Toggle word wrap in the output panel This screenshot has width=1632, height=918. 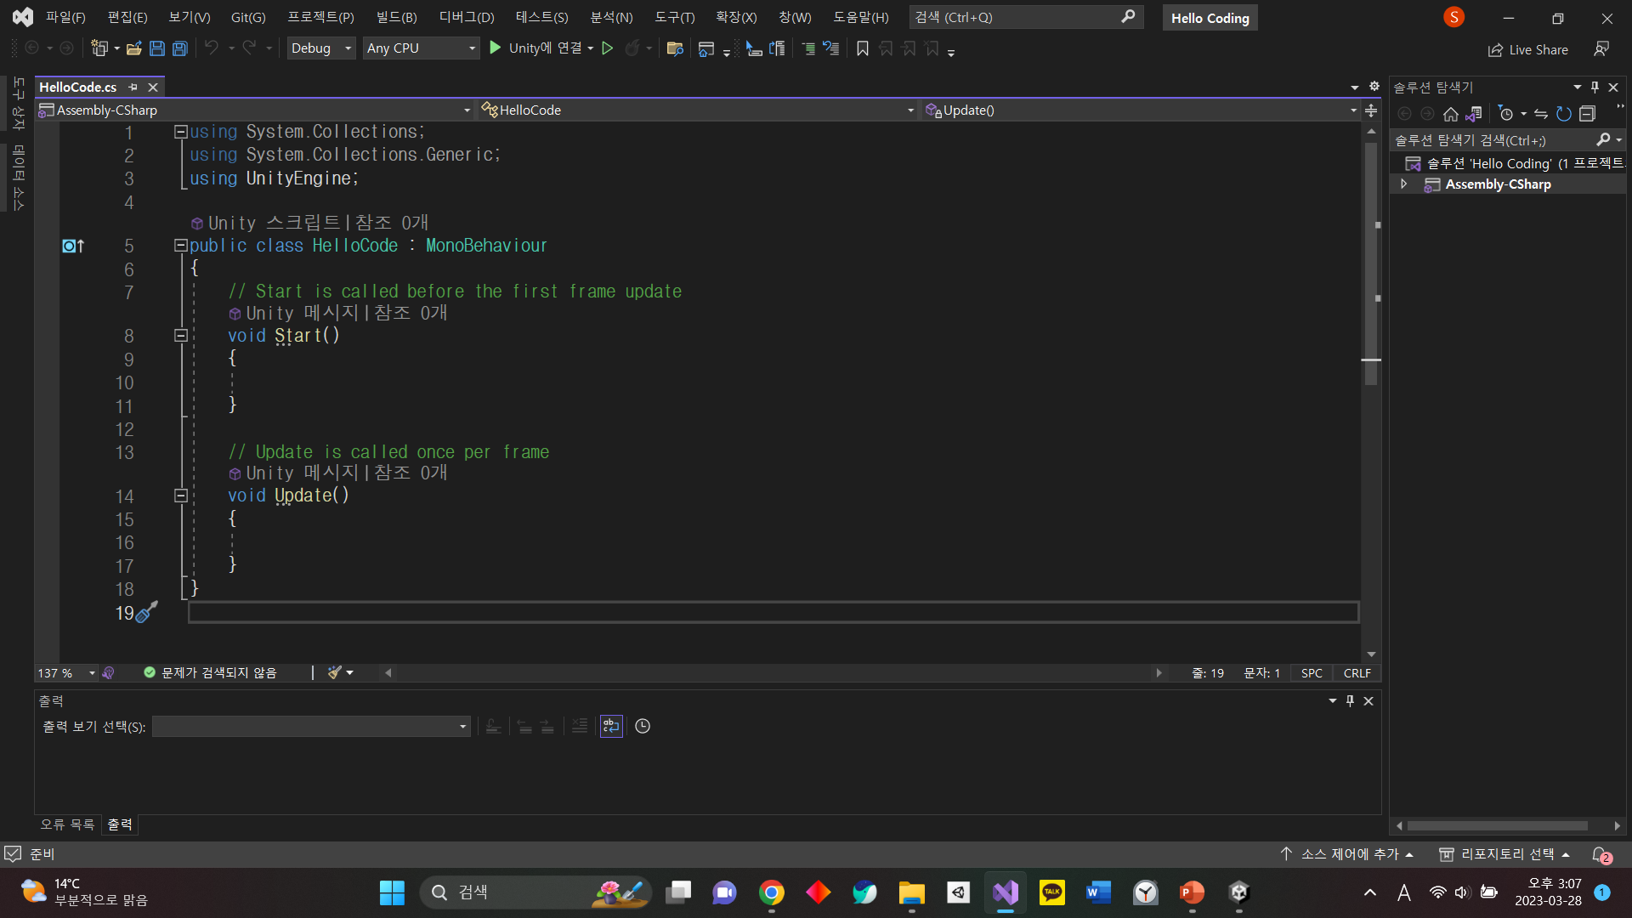point(611,726)
